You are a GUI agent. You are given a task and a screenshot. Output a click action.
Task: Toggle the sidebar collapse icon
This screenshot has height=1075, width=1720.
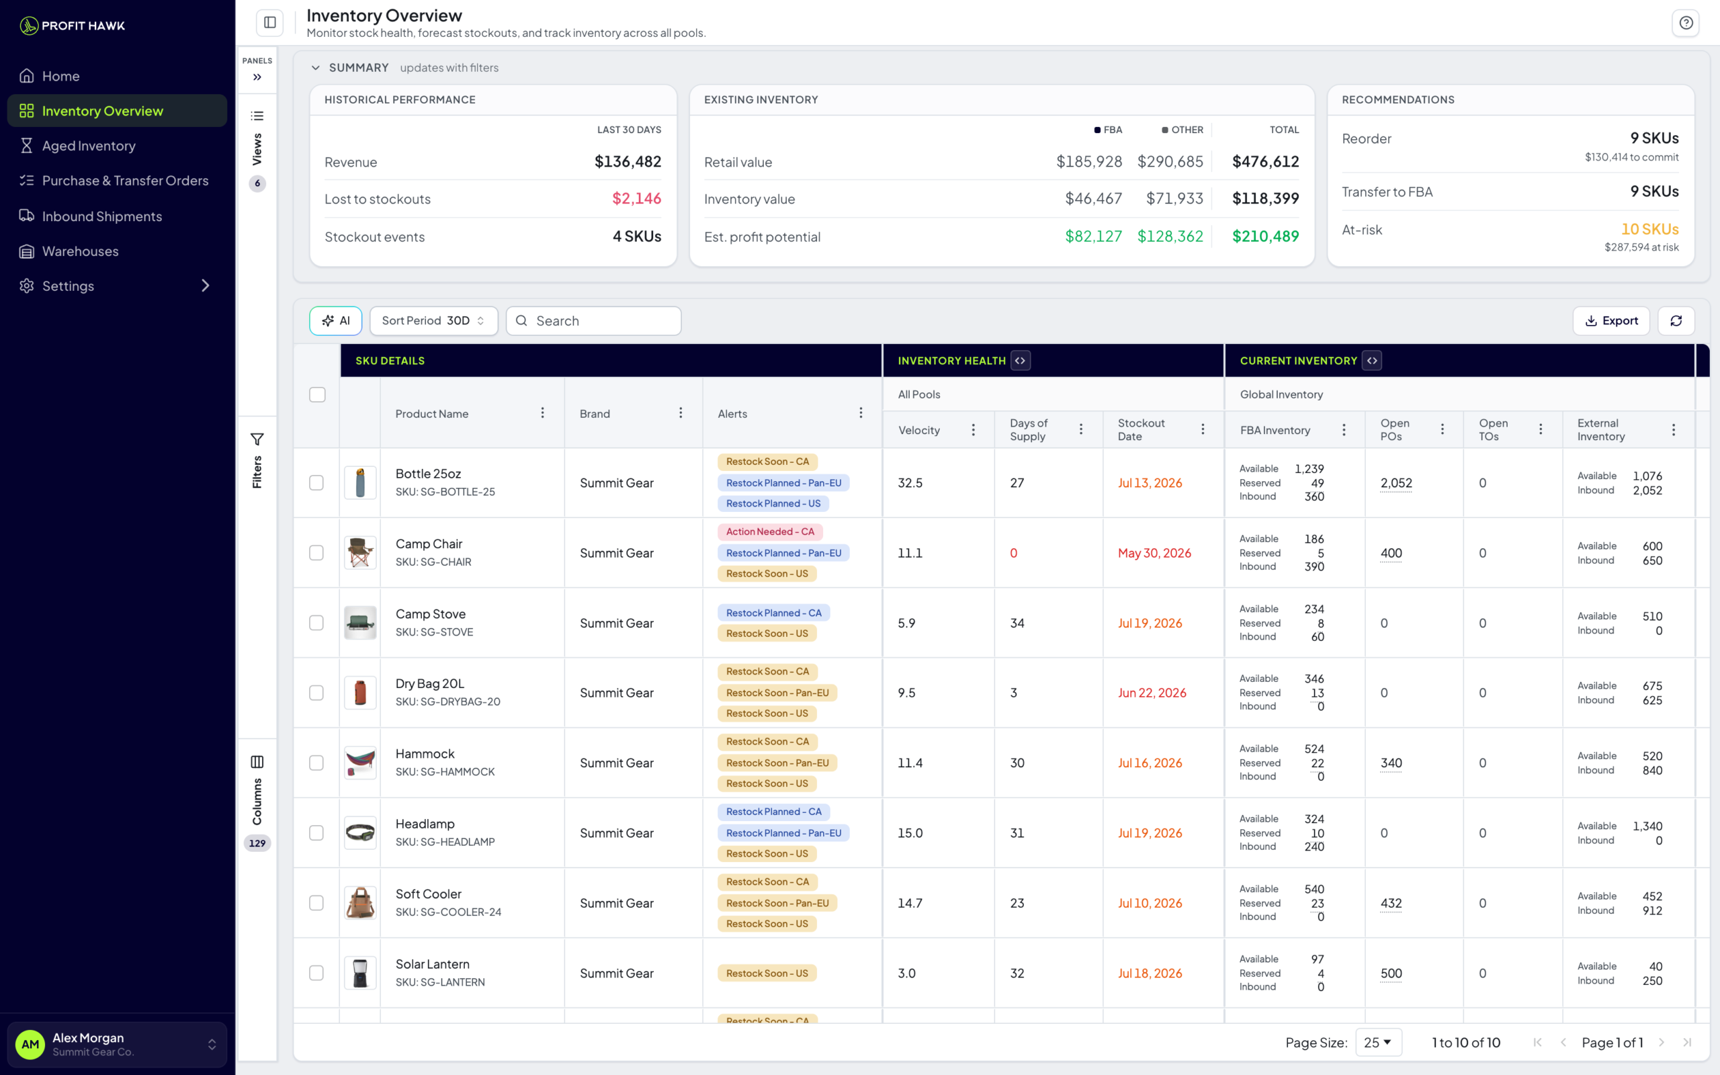click(x=270, y=23)
